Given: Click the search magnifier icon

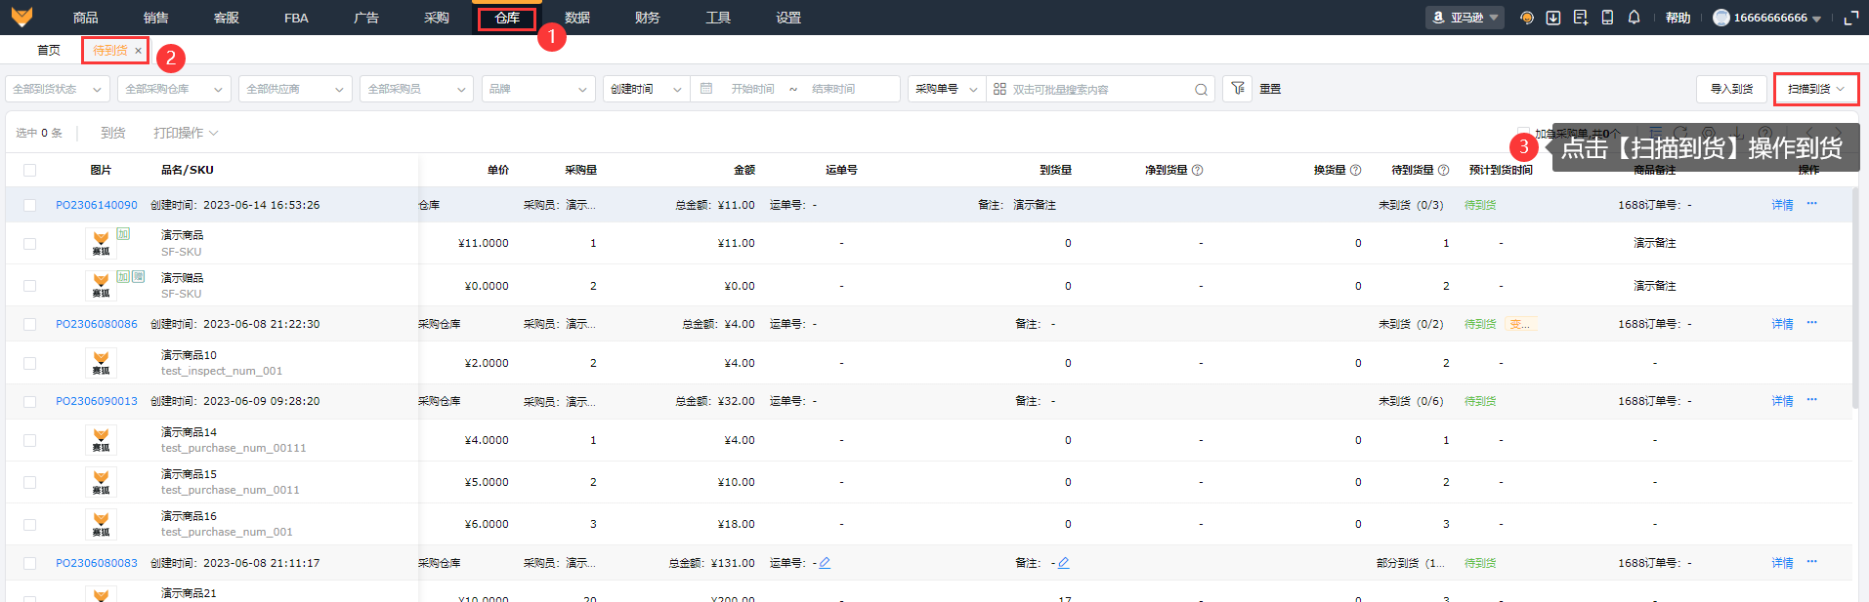Looking at the screenshot, I should click(1201, 90).
